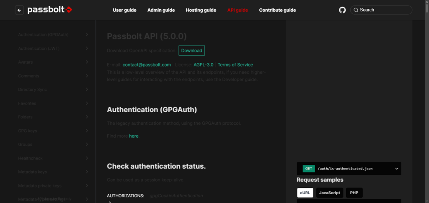This screenshot has height=203, width=429.
Task: Expand the Favorites sidebar section
Action: click(53, 103)
